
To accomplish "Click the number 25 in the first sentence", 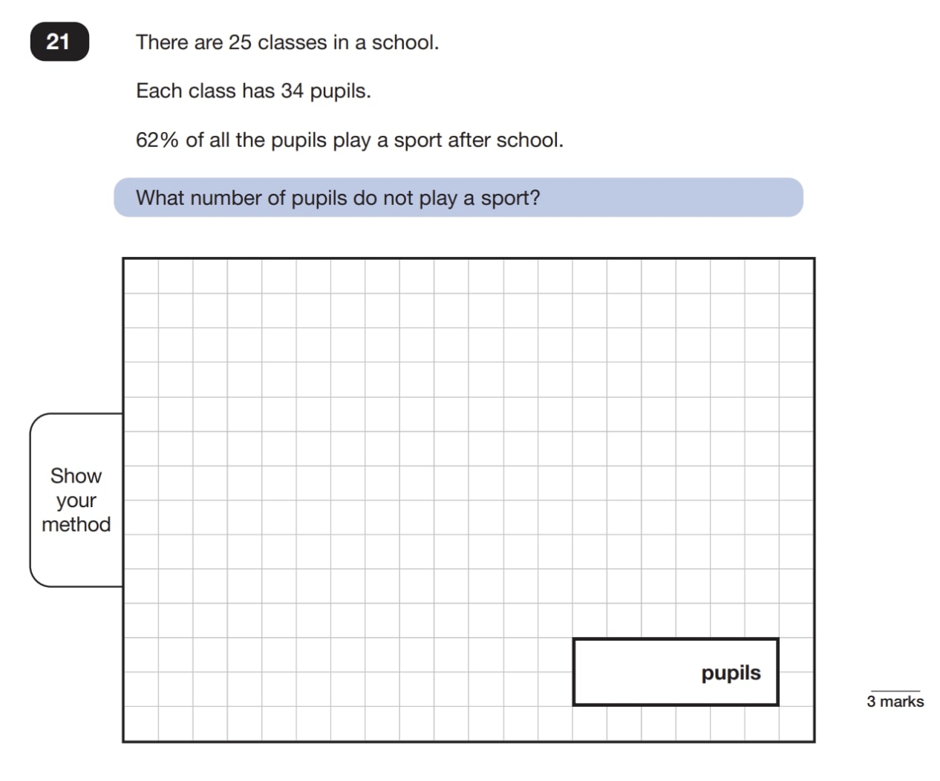I will tap(240, 42).
